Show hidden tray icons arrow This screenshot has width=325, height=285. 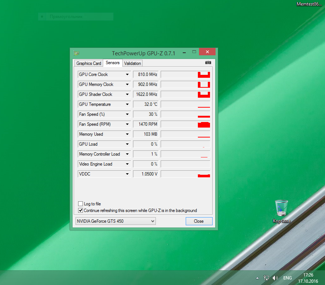click(x=257, y=278)
